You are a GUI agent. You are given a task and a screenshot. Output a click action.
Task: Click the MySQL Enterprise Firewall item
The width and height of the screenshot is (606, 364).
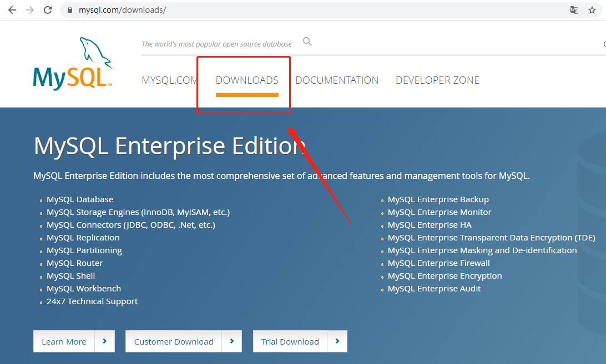click(438, 263)
